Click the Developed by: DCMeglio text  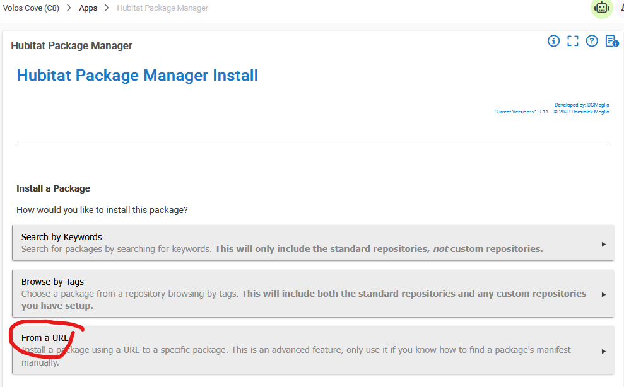pyautogui.click(x=582, y=105)
